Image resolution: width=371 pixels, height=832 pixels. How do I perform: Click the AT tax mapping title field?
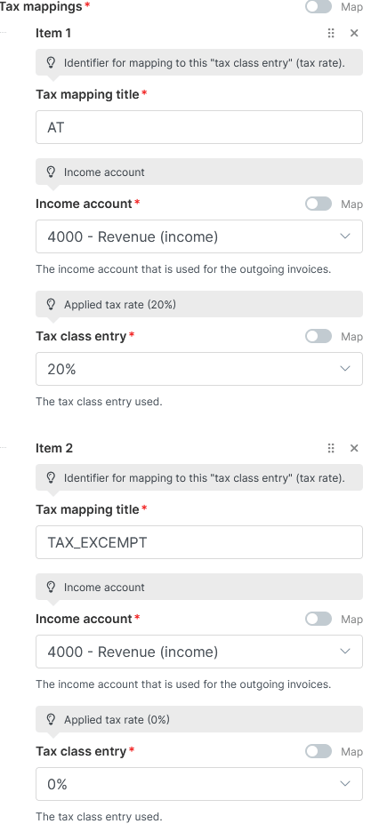click(x=199, y=127)
